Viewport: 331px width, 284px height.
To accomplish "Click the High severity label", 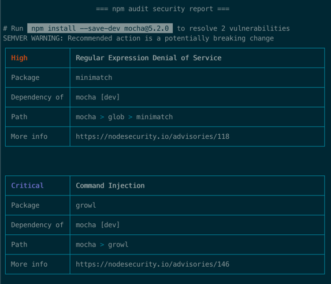I will (x=19, y=58).
